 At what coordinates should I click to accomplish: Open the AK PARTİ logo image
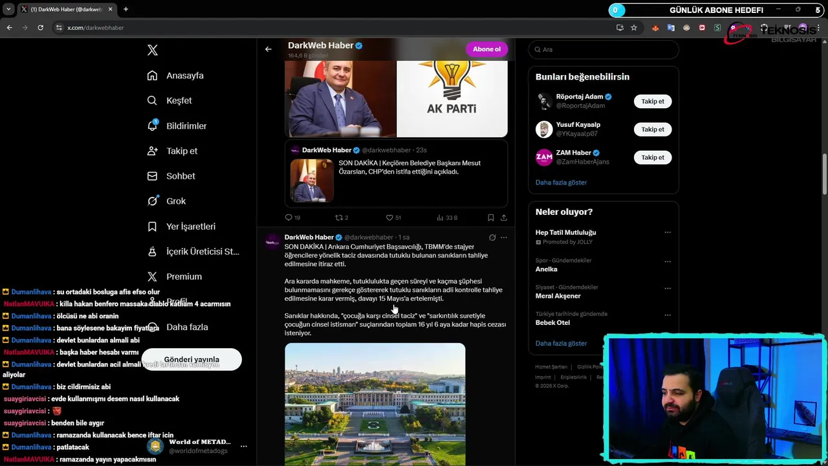pos(452,98)
